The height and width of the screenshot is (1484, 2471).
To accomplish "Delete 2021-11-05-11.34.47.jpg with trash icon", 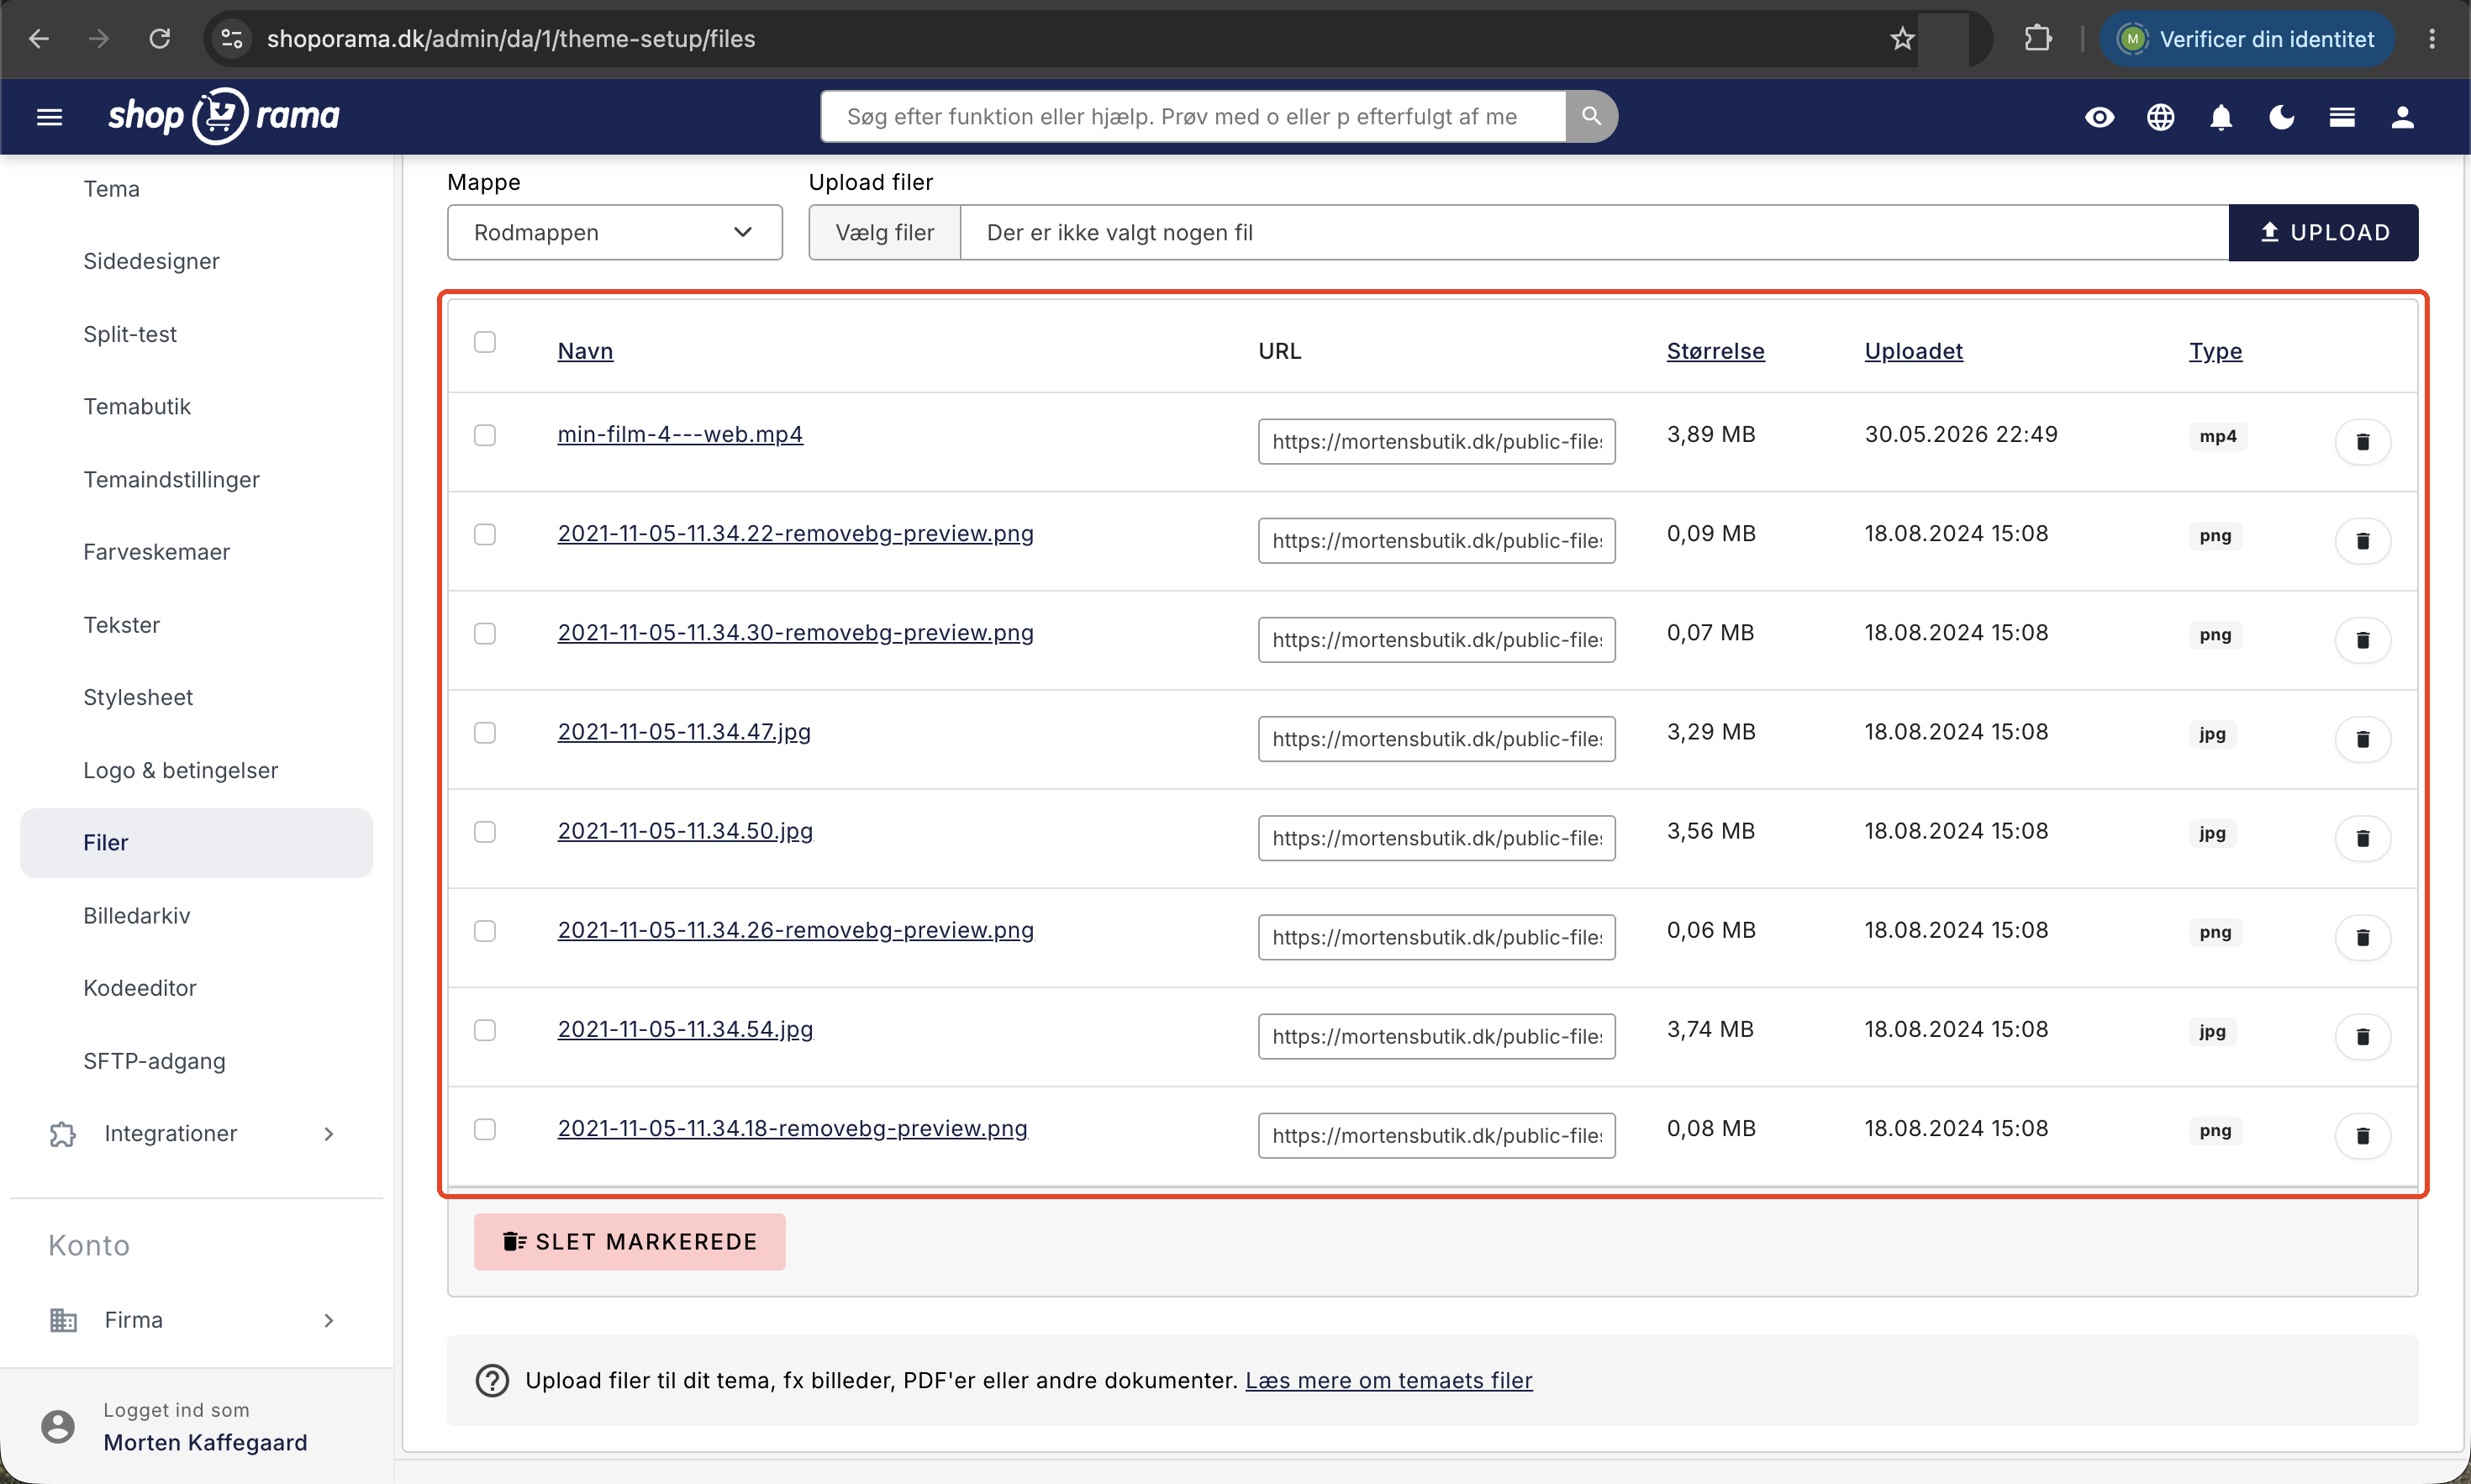I will pos(2362,738).
